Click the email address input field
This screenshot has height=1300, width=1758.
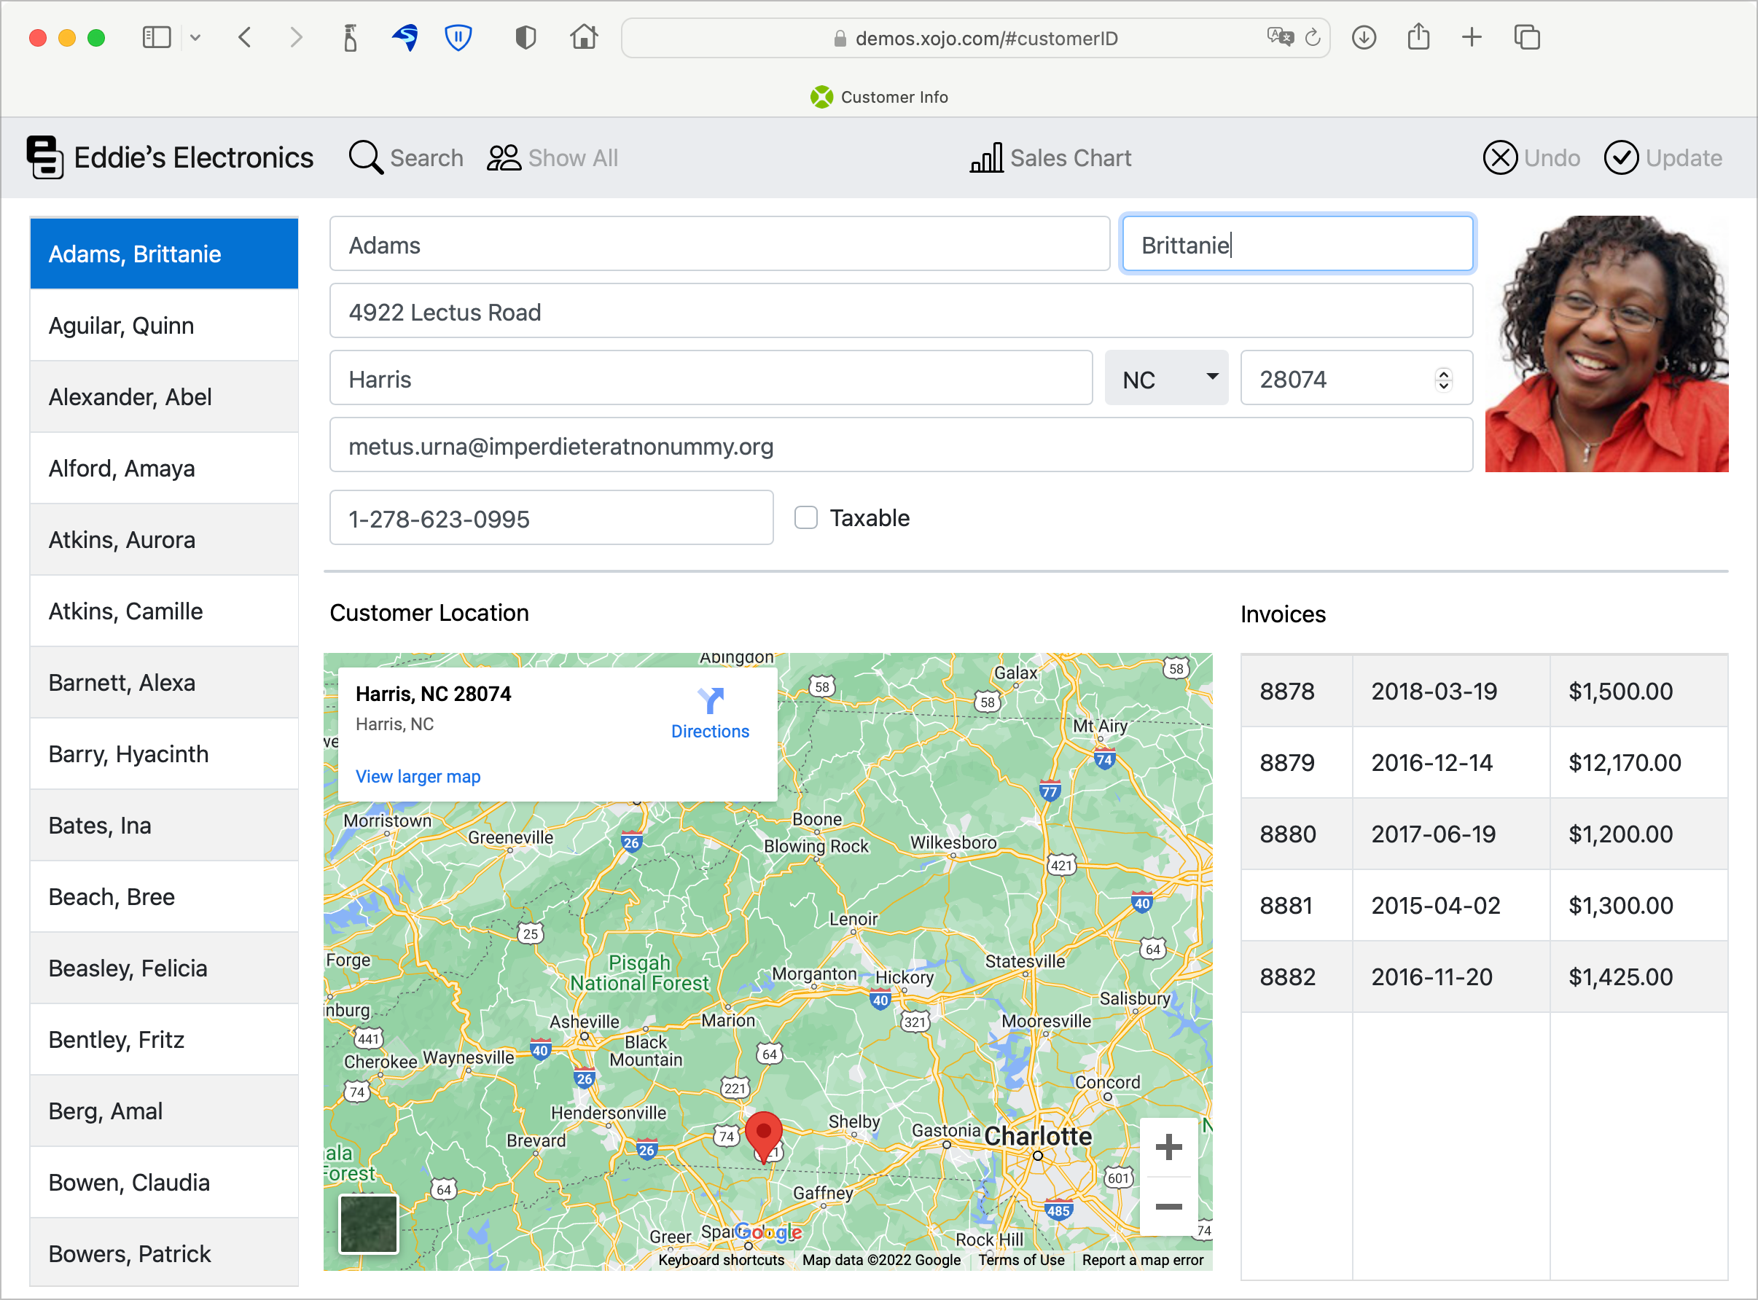pos(900,446)
